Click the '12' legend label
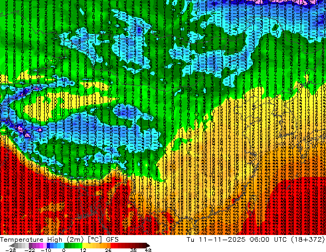This screenshot has height=252, width=326. point(83,250)
